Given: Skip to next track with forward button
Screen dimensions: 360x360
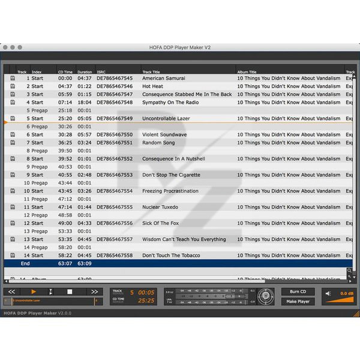Looking at the screenshot, I should coord(95,292).
